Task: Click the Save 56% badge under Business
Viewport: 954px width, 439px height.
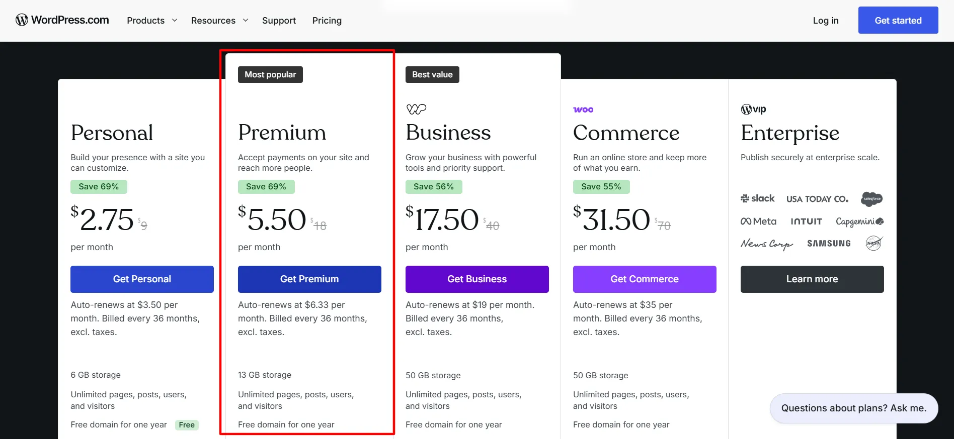Action: pyautogui.click(x=434, y=187)
